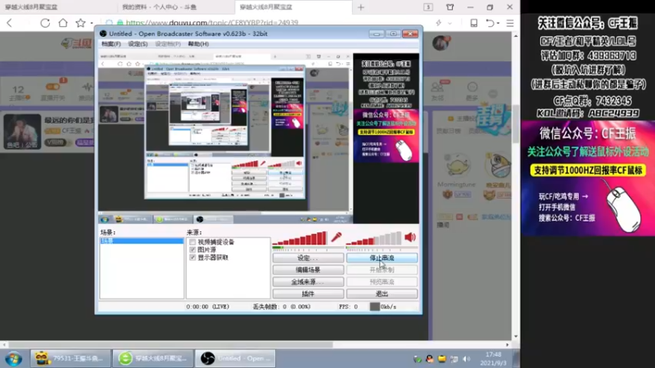Select the highlighted 场景 item in scene list

[x=142, y=240]
